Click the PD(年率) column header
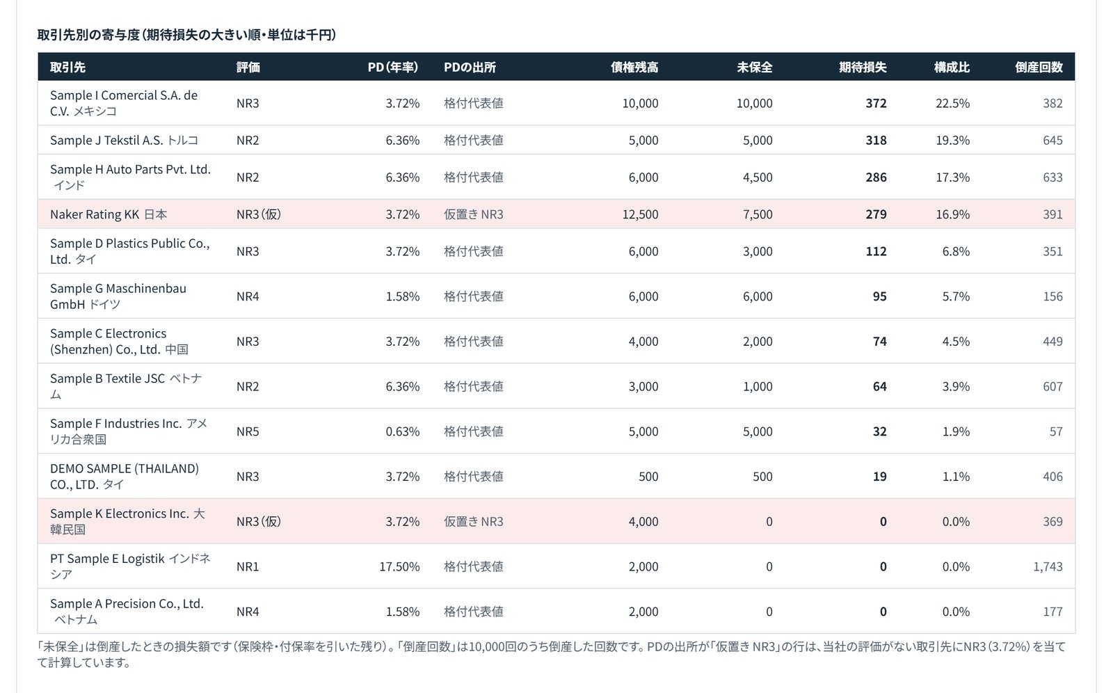 393,67
